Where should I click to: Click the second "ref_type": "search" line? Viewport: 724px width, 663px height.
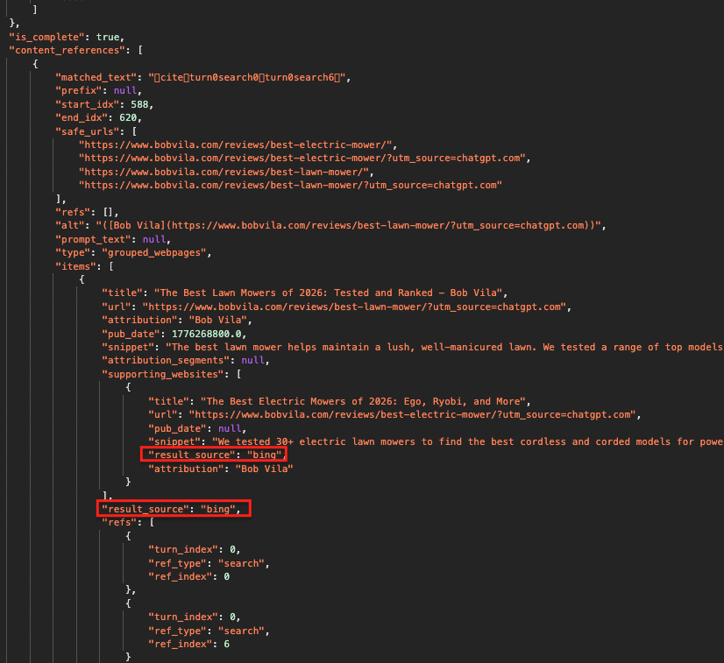click(x=209, y=631)
